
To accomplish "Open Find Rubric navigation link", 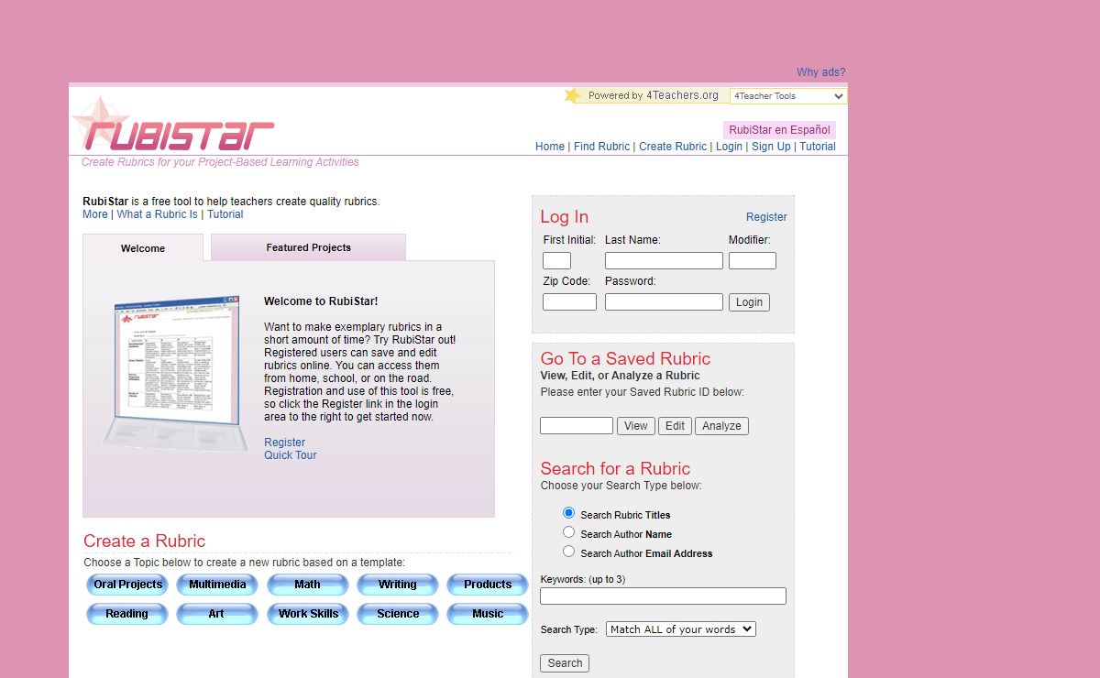I will pos(602,147).
